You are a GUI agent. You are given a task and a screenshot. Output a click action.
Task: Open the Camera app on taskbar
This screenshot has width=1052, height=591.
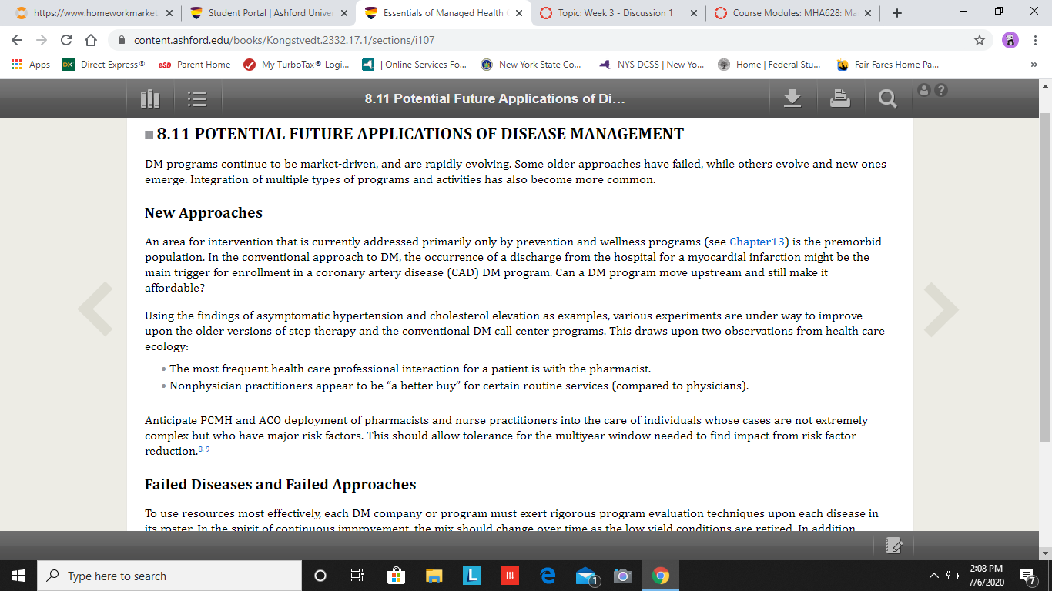(x=623, y=576)
